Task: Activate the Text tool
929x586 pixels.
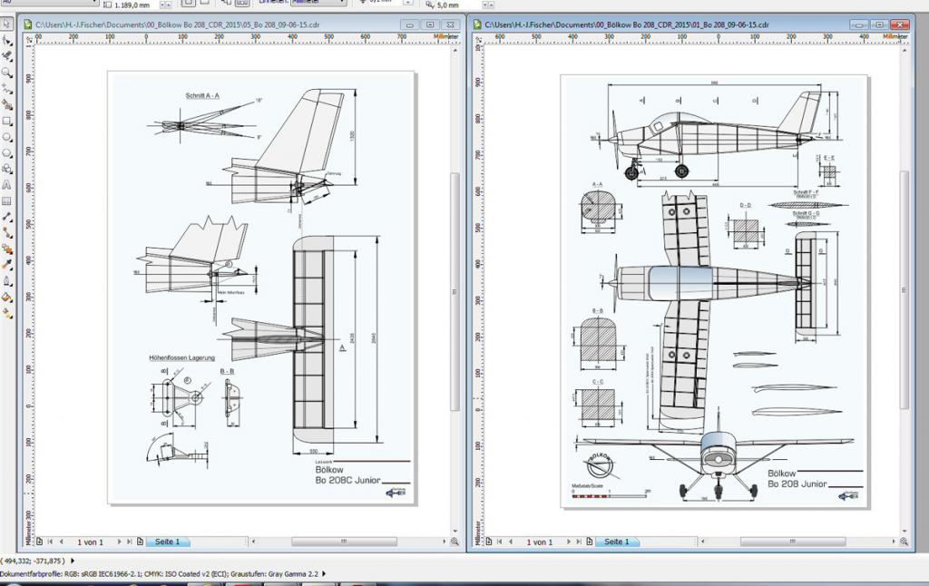Action: click(x=7, y=185)
